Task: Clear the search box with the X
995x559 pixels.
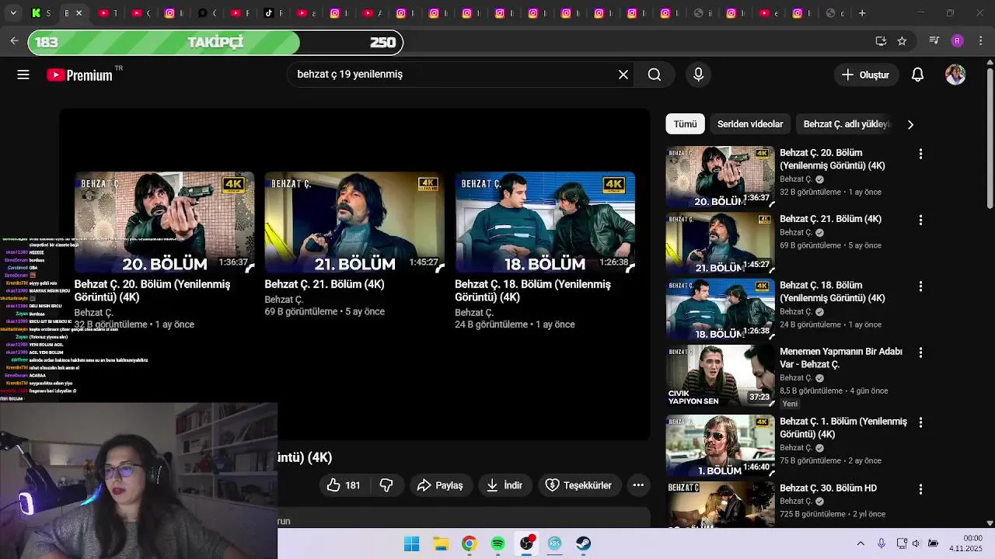Action: pyautogui.click(x=623, y=75)
